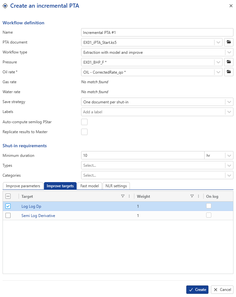Close the incremental PTA dialog
The height and width of the screenshot is (297, 236).
[x=231, y=6]
